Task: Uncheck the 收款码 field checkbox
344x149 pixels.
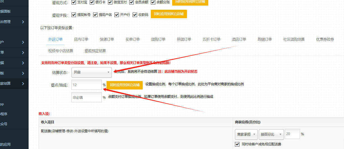Action: 135,15
